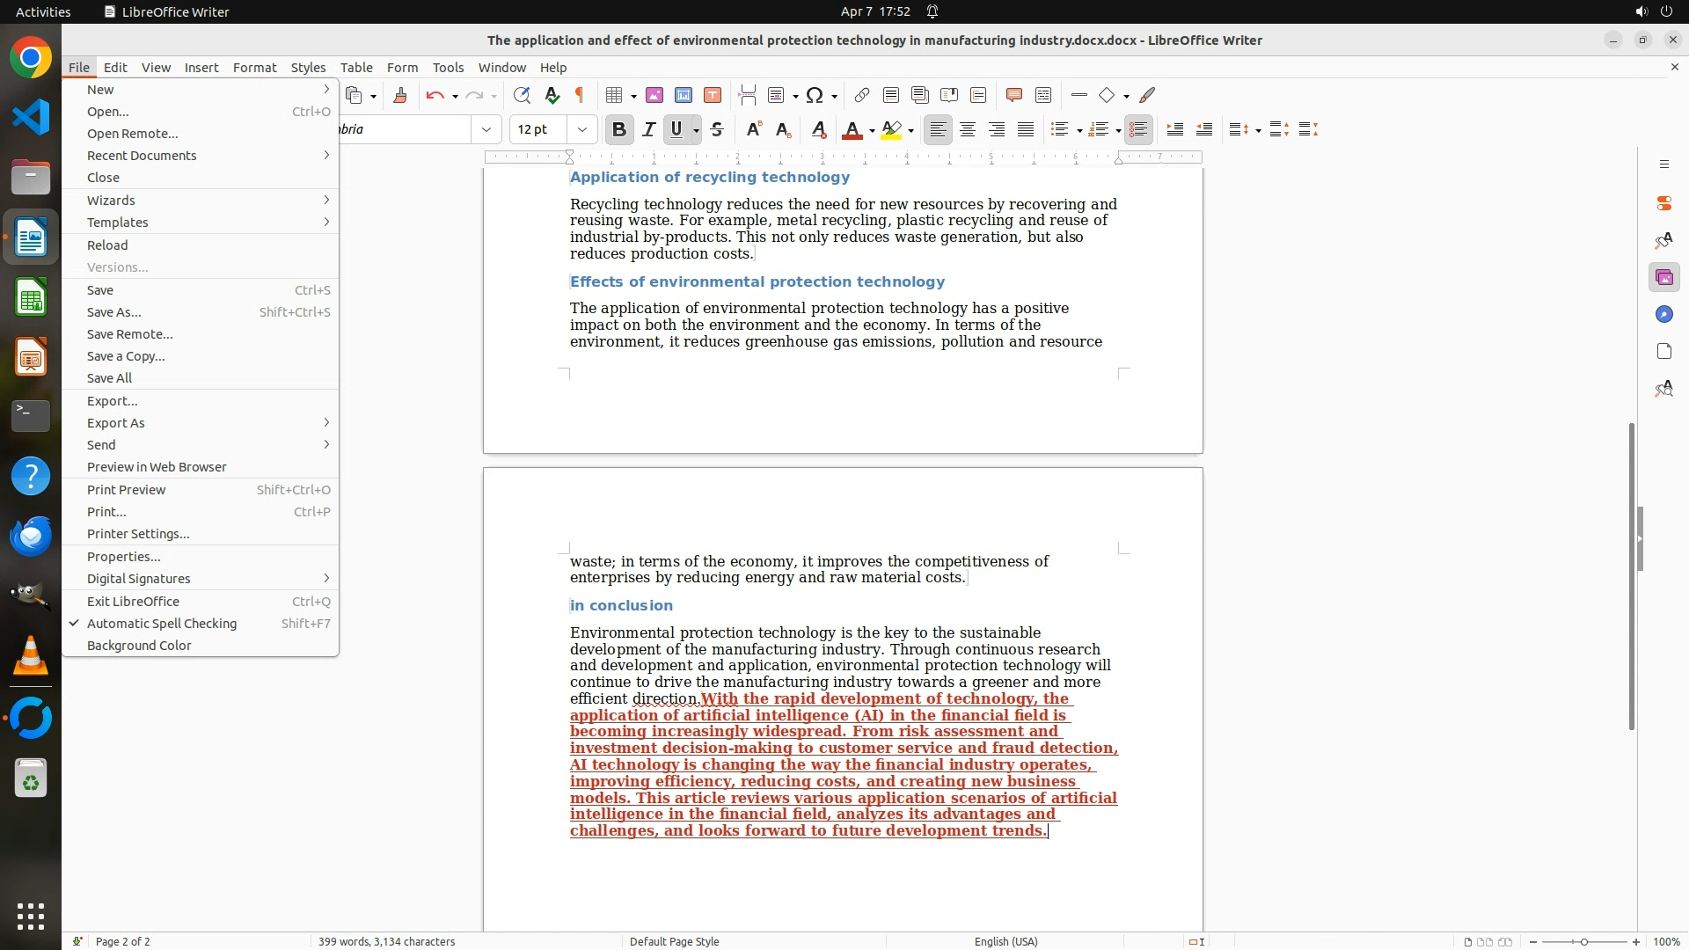Click the Insert Image icon

click(654, 95)
